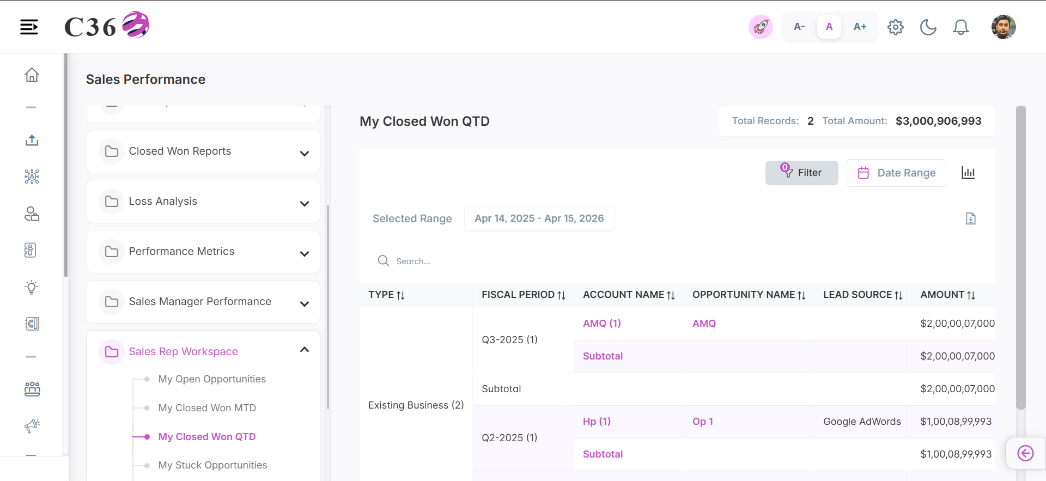Image resolution: width=1046 pixels, height=481 pixels.
Task: Click the Subtotal under Q3-2025 AMQ
Action: (603, 356)
